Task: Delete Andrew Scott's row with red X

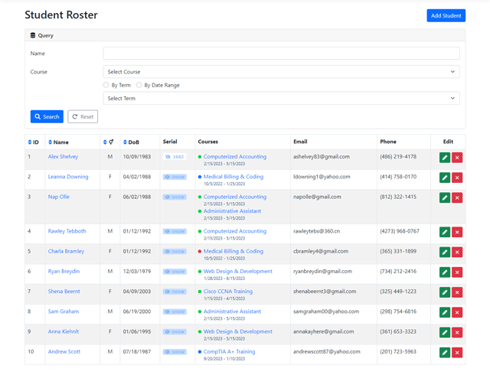Action: pyautogui.click(x=457, y=353)
